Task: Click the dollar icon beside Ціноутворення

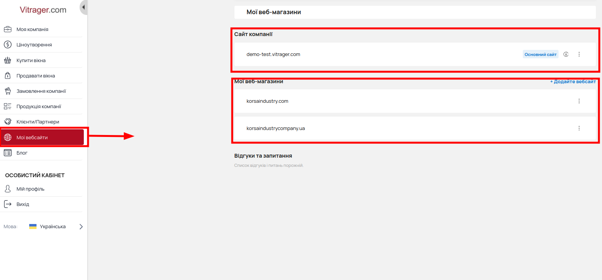Action: [x=8, y=44]
